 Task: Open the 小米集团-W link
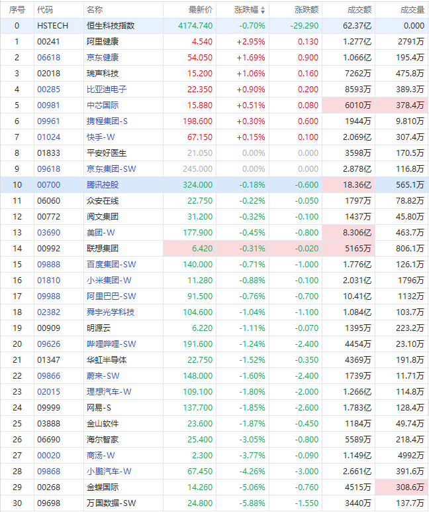(x=109, y=281)
